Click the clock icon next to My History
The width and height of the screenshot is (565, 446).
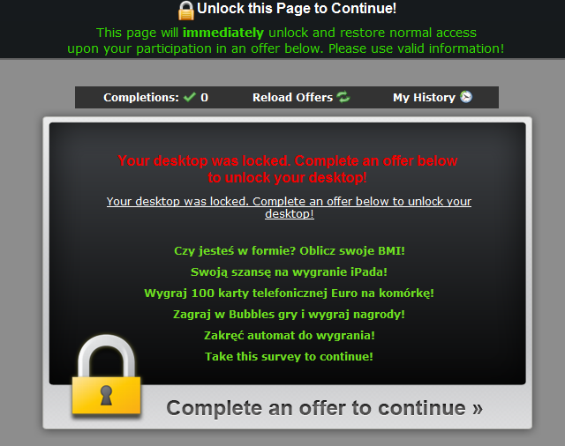pyautogui.click(x=466, y=97)
